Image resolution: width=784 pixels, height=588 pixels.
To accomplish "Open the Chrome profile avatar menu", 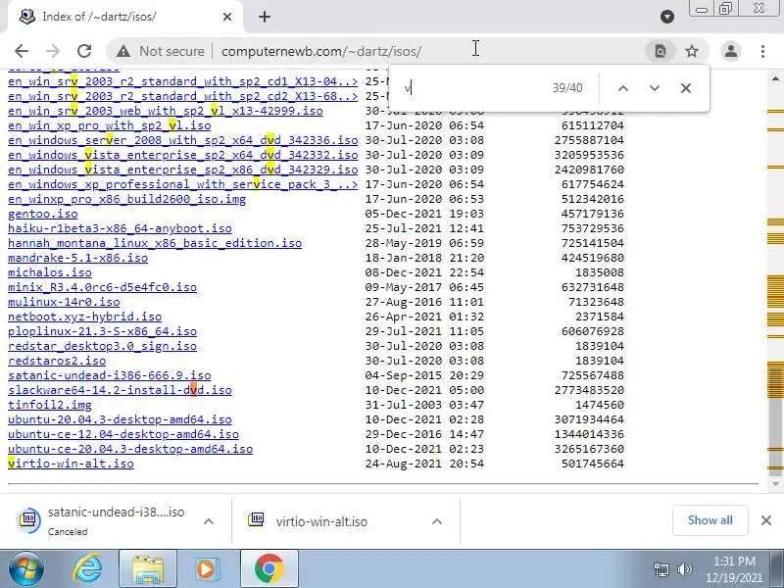I will point(730,51).
